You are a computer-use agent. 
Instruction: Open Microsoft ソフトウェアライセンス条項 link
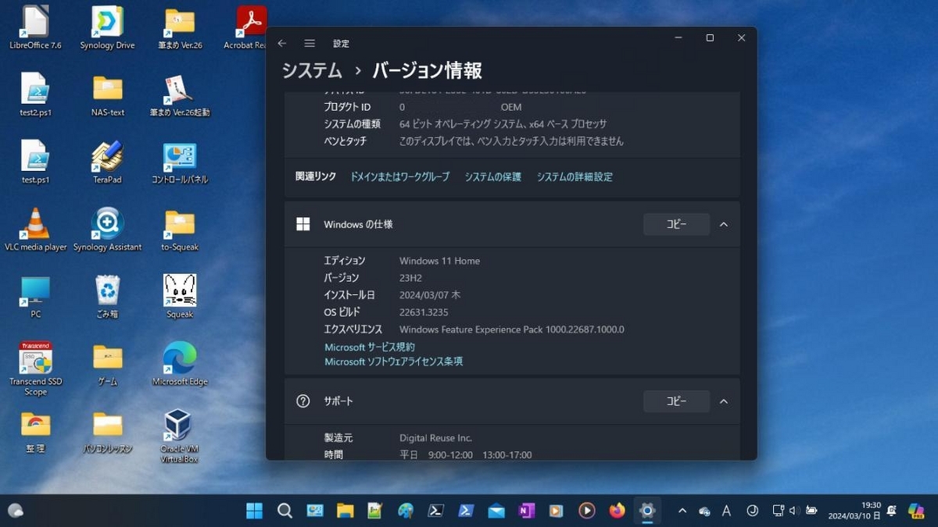coord(394,362)
